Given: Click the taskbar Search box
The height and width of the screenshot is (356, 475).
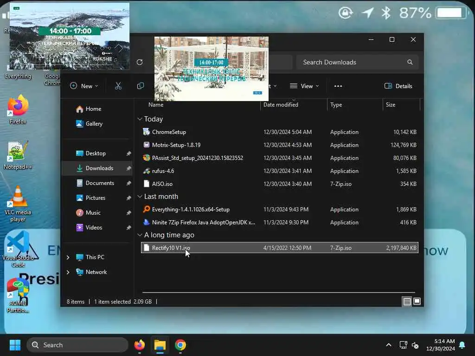Looking at the screenshot, I should pyautogui.click(x=77, y=345).
